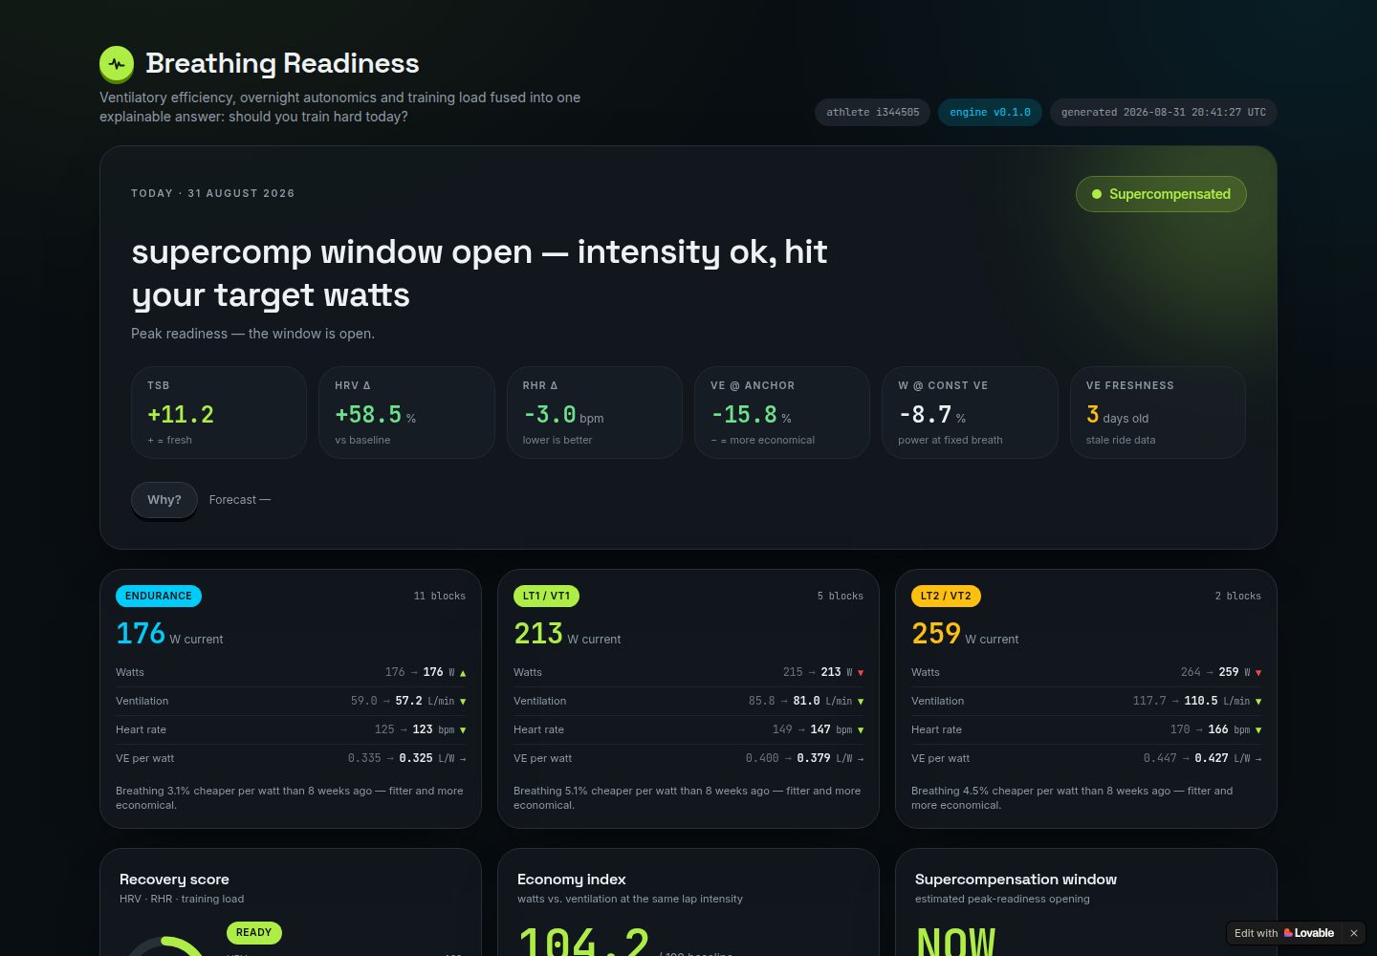Click the Supercompensated status badge
Screen dimensions: 1377x956
coord(1161,194)
